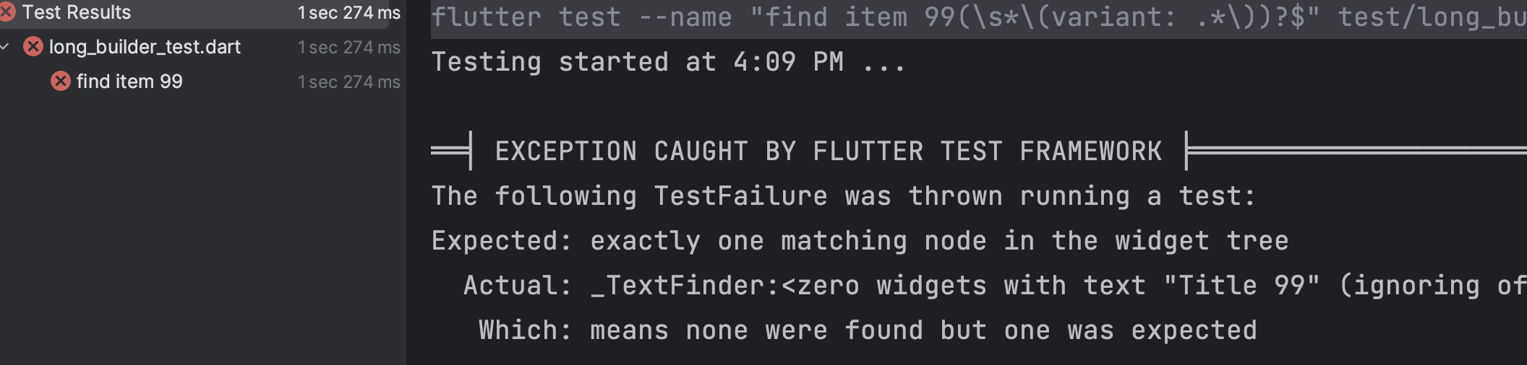The image size is (1527, 365).
Task: Click the "Title 99" text in console output
Action: tap(1241, 286)
